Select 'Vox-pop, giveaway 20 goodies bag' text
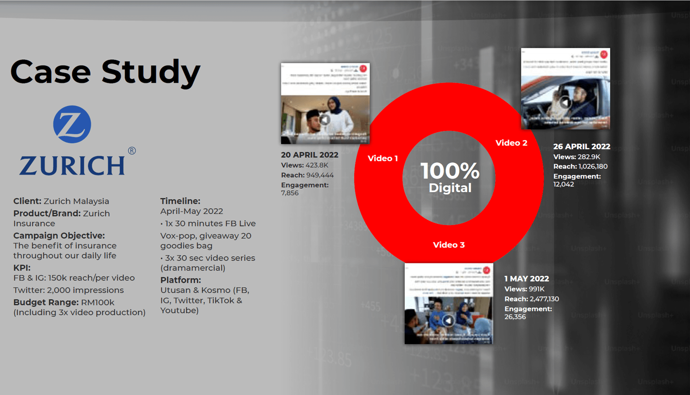The width and height of the screenshot is (690, 395). (206, 241)
